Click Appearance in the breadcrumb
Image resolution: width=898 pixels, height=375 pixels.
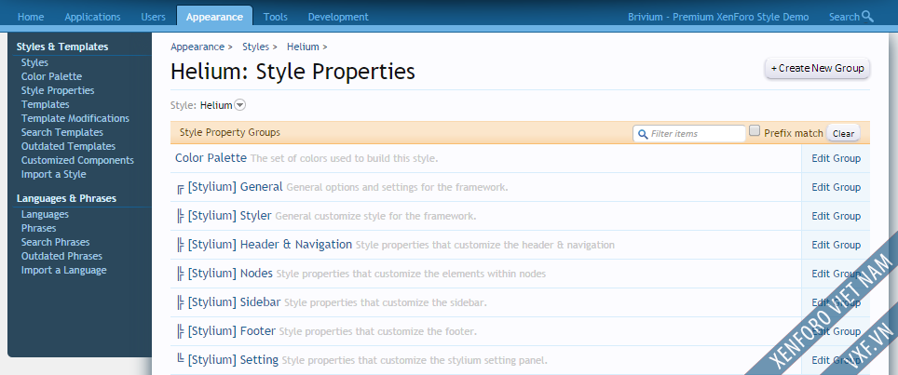197,47
